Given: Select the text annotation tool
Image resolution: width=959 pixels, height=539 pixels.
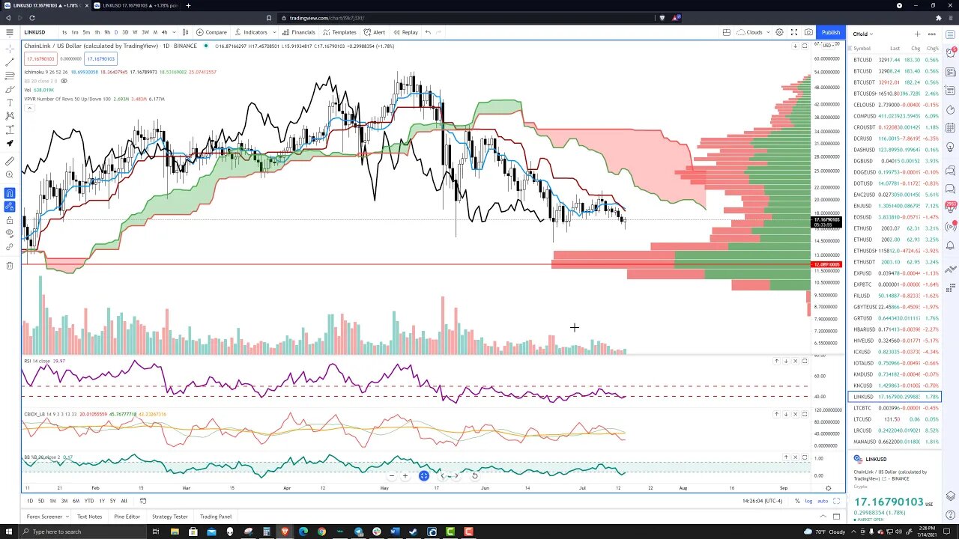Looking at the screenshot, I should click(x=10, y=103).
